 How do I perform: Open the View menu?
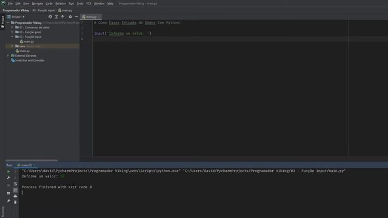(x=26, y=4)
